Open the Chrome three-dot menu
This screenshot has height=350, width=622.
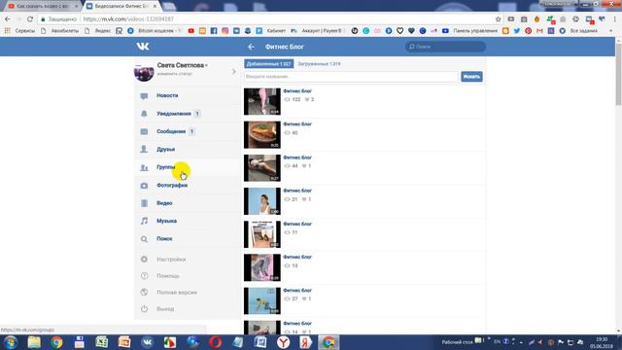tap(615, 19)
